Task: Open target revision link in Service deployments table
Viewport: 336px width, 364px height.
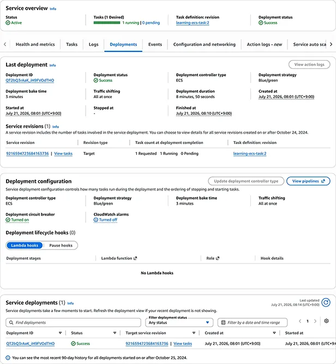Action: pyautogui.click(x=147, y=344)
